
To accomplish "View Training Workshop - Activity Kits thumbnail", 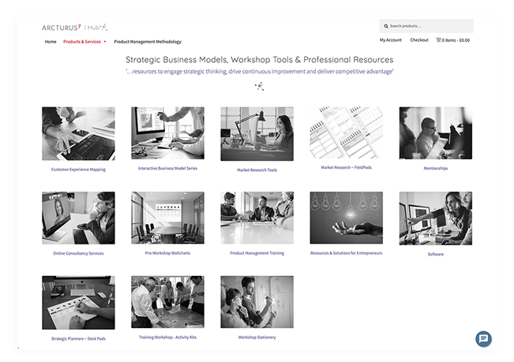I will [167, 301].
